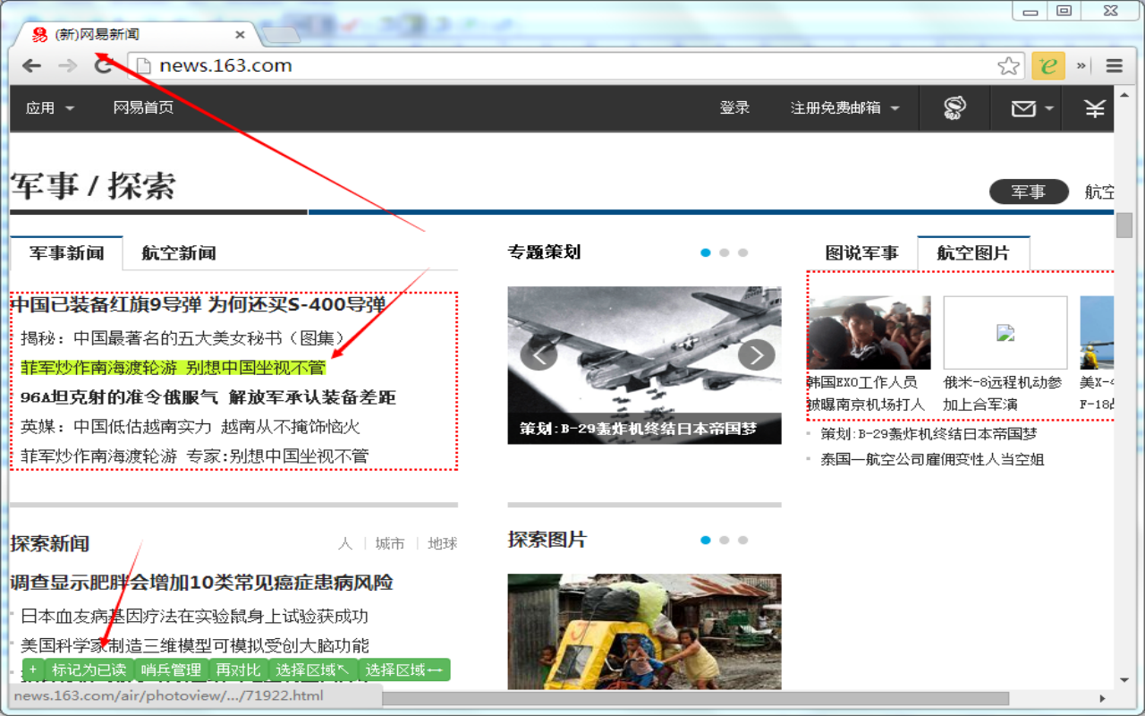The image size is (1145, 716).
Task: Click the NetEase snail logo in the header
Action: [x=954, y=107]
